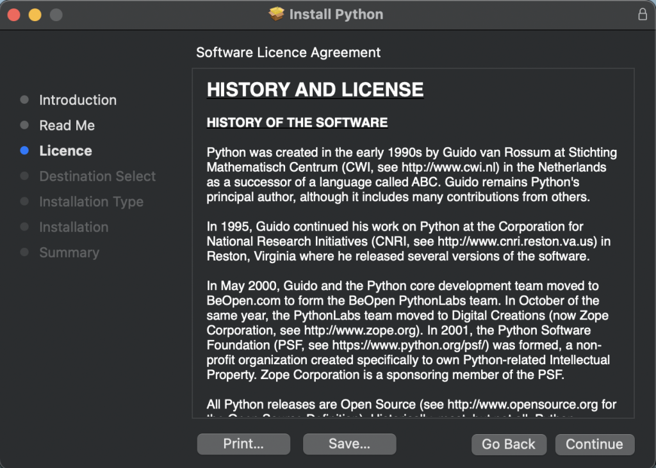
Task: Click the bullet beside Installation Type
Action: [x=25, y=202]
